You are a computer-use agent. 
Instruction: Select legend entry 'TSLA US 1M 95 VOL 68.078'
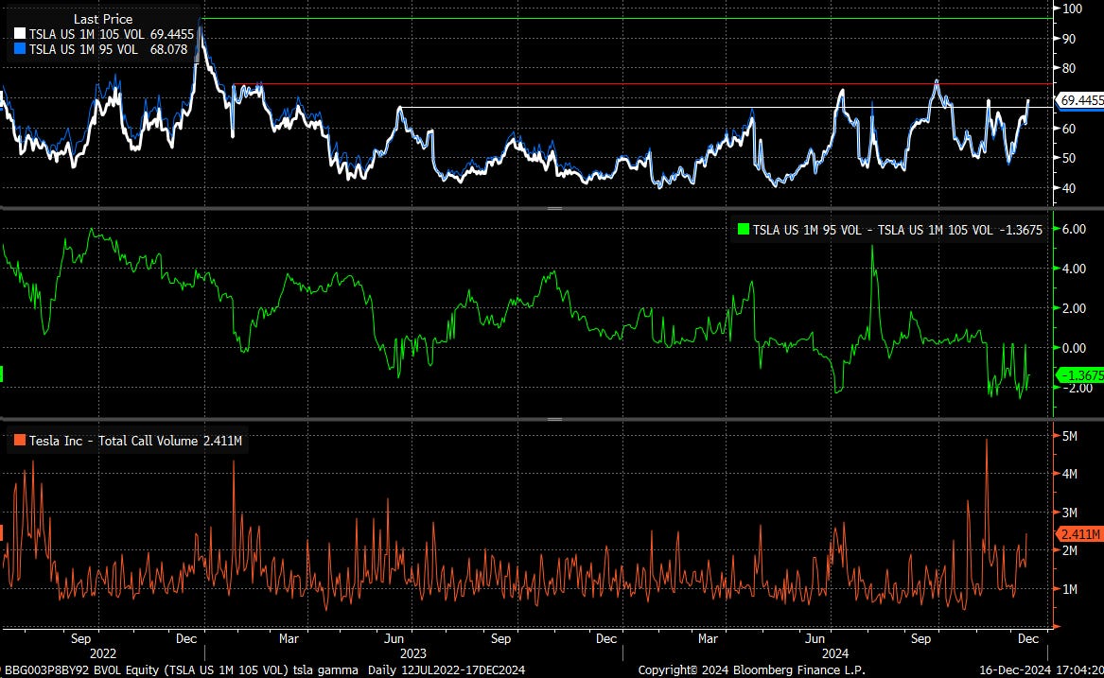coord(109,49)
